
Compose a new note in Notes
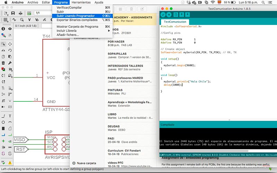[142, 9]
